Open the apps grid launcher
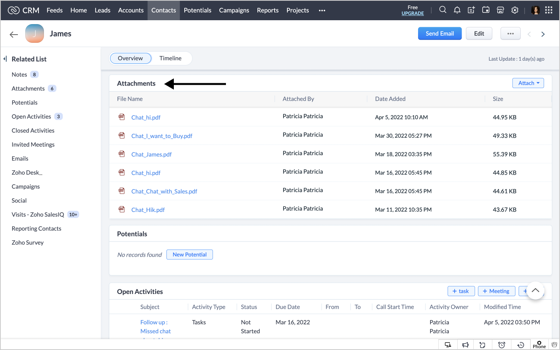Viewport: 560px width, 350px height. click(x=549, y=10)
